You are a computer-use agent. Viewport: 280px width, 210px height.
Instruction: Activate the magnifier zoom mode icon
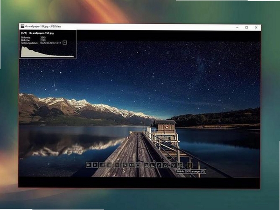pos(125,165)
